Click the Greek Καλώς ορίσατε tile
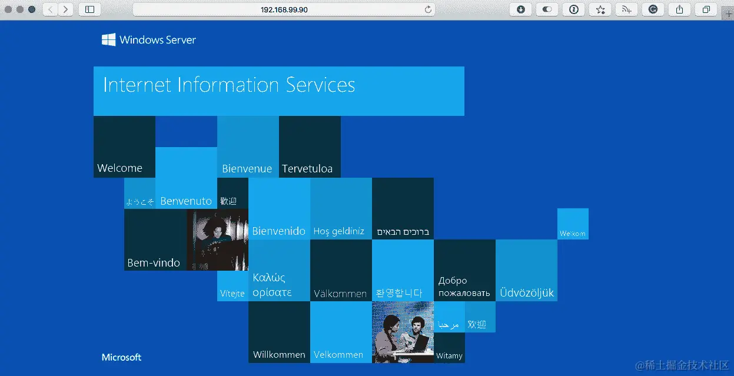This screenshot has width=734, height=376. pyautogui.click(x=279, y=270)
